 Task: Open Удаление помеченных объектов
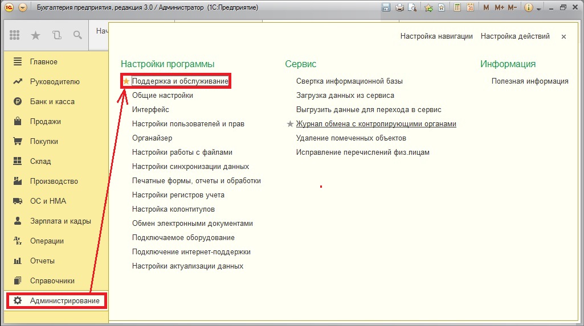click(351, 138)
